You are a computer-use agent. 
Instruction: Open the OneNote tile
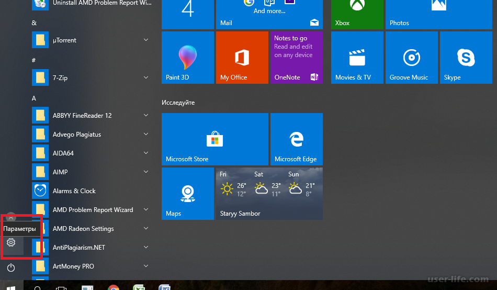pyautogui.click(x=296, y=58)
